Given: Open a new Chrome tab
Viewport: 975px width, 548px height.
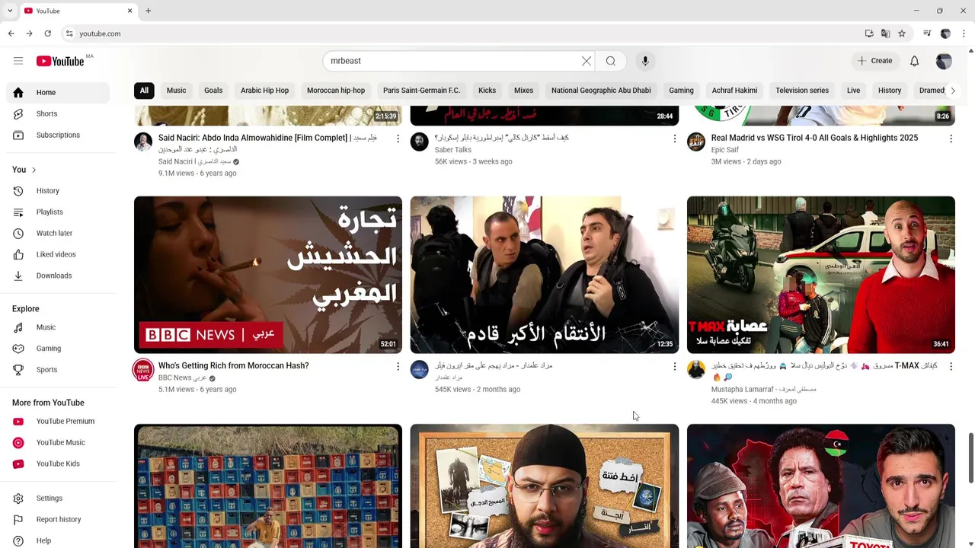Looking at the screenshot, I should click(x=148, y=11).
